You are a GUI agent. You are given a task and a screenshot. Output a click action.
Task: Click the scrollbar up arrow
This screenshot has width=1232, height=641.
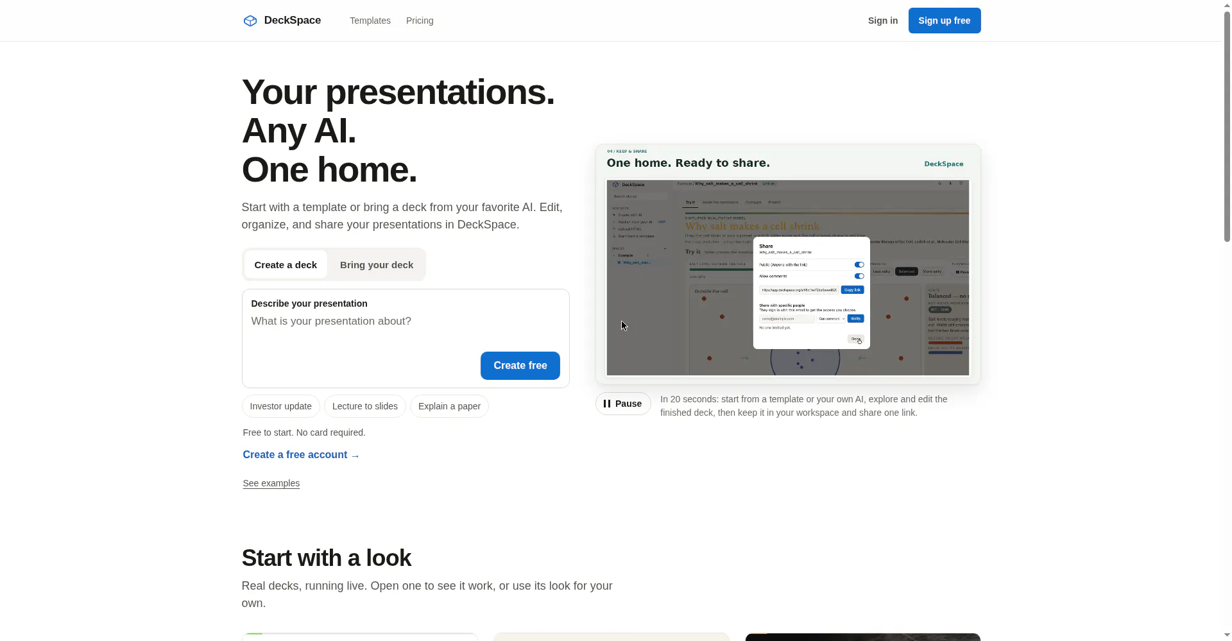point(1227,4)
